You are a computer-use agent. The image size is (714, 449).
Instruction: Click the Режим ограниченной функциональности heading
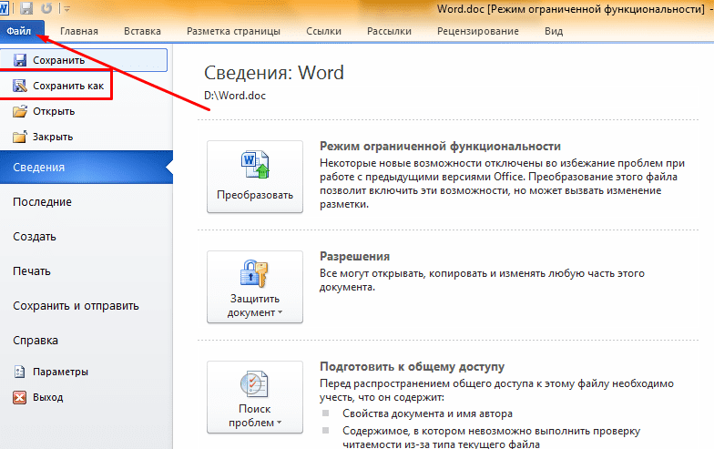tap(441, 146)
